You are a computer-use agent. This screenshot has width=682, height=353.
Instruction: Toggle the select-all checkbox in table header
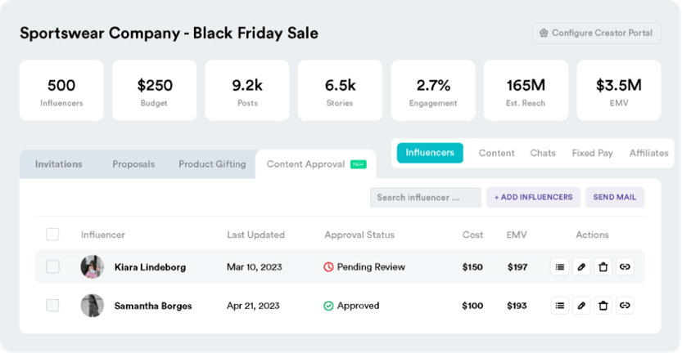[x=52, y=235]
